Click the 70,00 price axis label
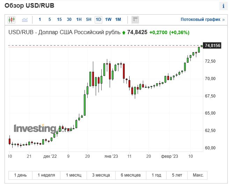The image size is (234, 187). click(x=210, y=79)
